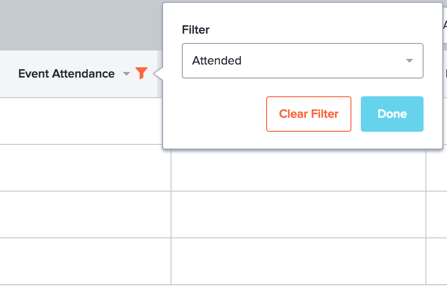Select the Event Attendance column header
447x286 pixels.
pyautogui.click(x=67, y=74)
